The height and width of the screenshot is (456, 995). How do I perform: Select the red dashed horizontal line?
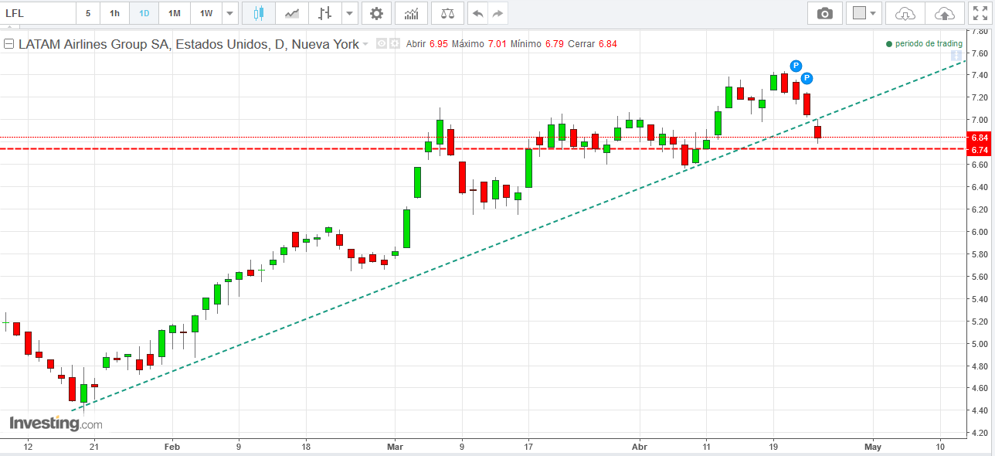(483, 148)
